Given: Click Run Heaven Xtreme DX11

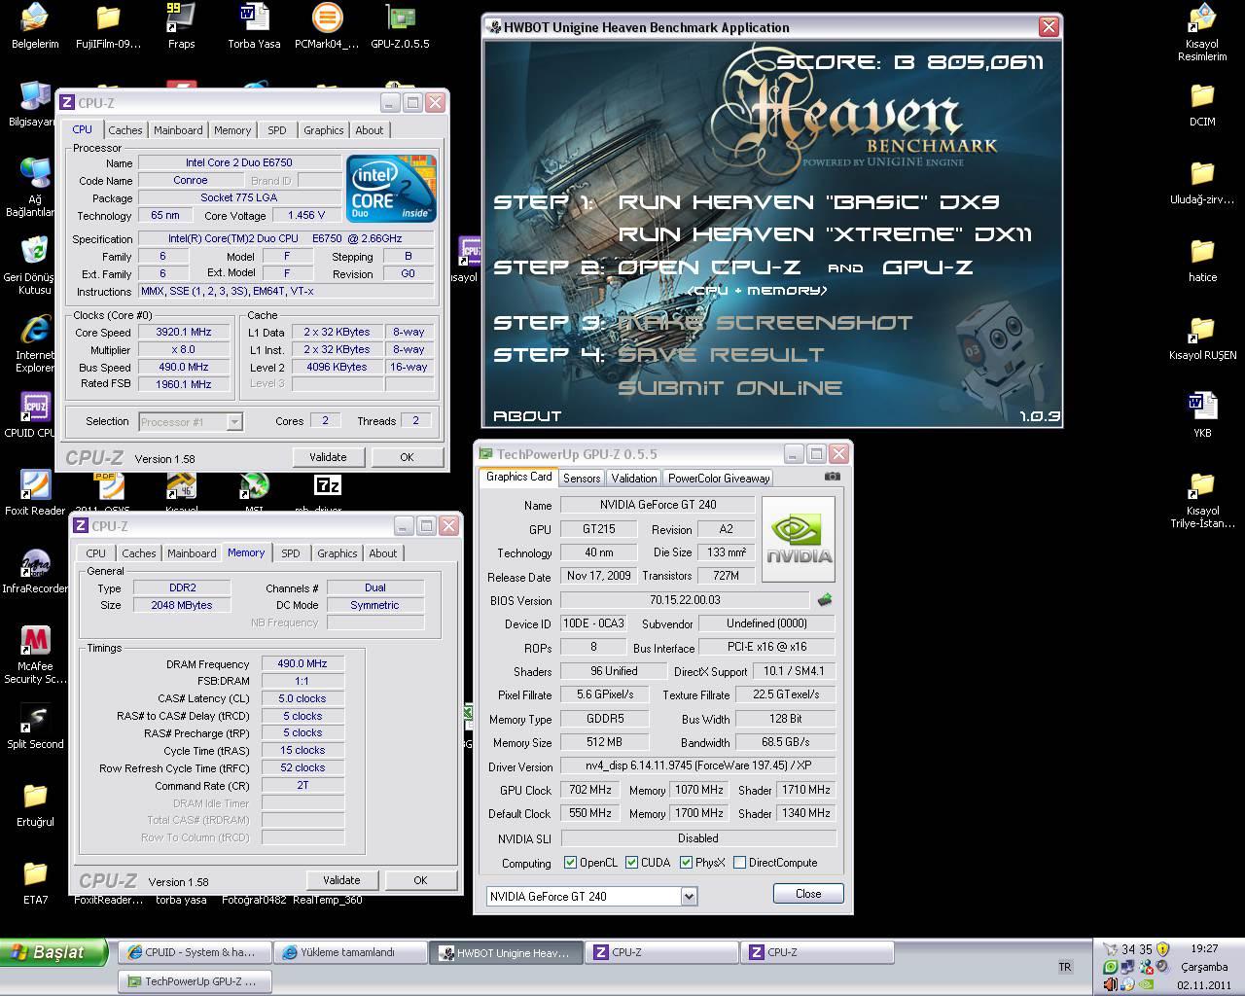Looking at the screenshot, I should (x=825, y=234).
